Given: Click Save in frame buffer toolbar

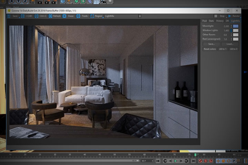Looking at the screenshot, I should pyautogui.click(x=13, y=16).
